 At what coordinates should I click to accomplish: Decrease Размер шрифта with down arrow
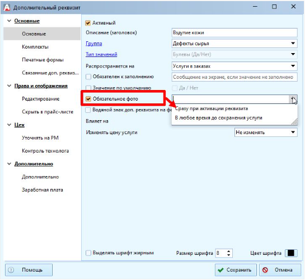pyautogui.click(x=229, y=255)
